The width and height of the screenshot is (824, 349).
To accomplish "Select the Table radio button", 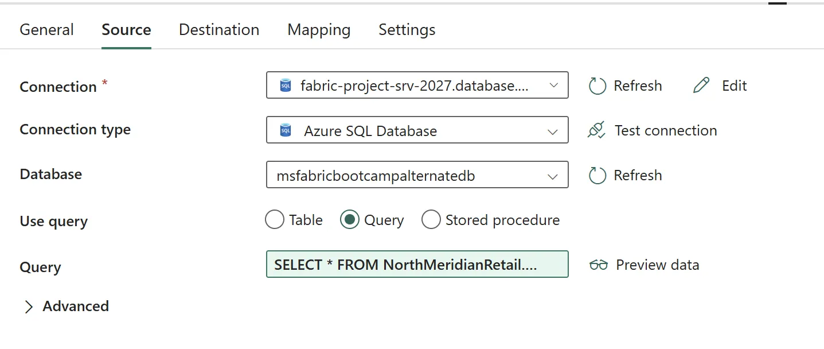I will (275, 219).
